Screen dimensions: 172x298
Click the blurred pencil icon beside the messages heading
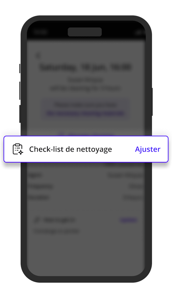(x=37, y=220)
